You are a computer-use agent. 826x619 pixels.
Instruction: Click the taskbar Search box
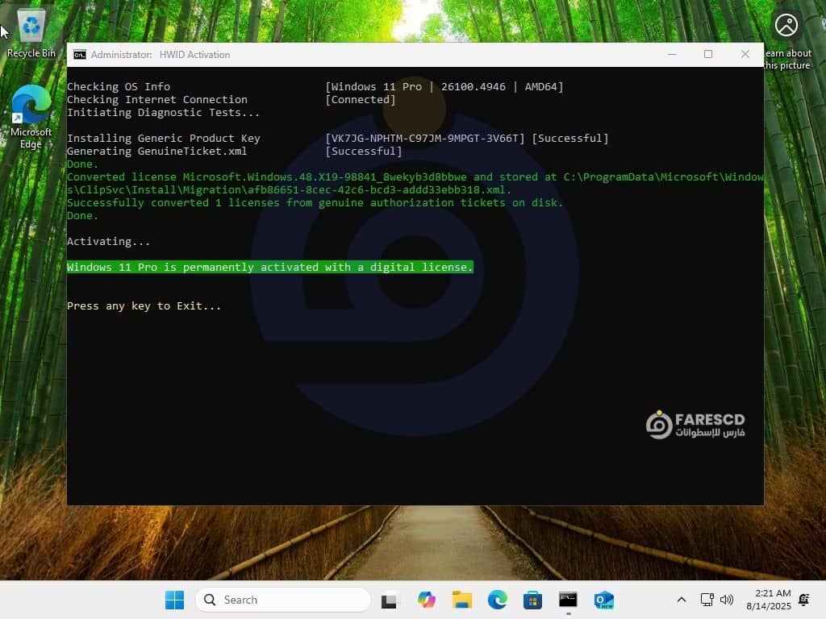[283, 600]
